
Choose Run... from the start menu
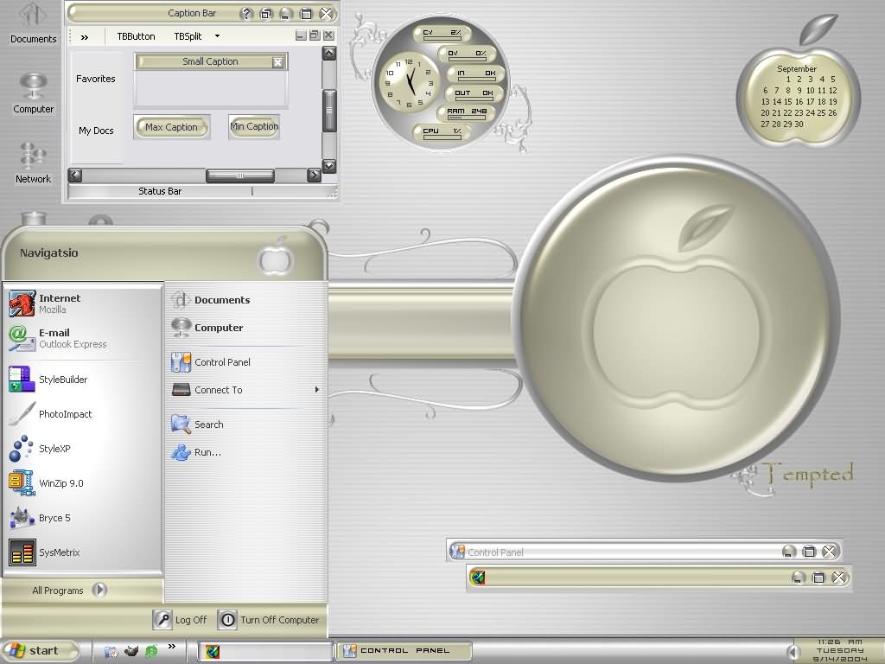click(246, 452)
